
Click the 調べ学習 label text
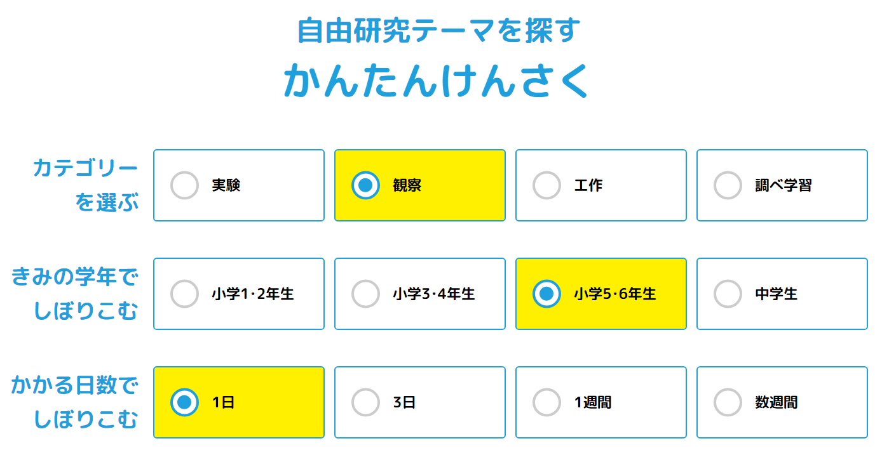click(x=784, y=185)
